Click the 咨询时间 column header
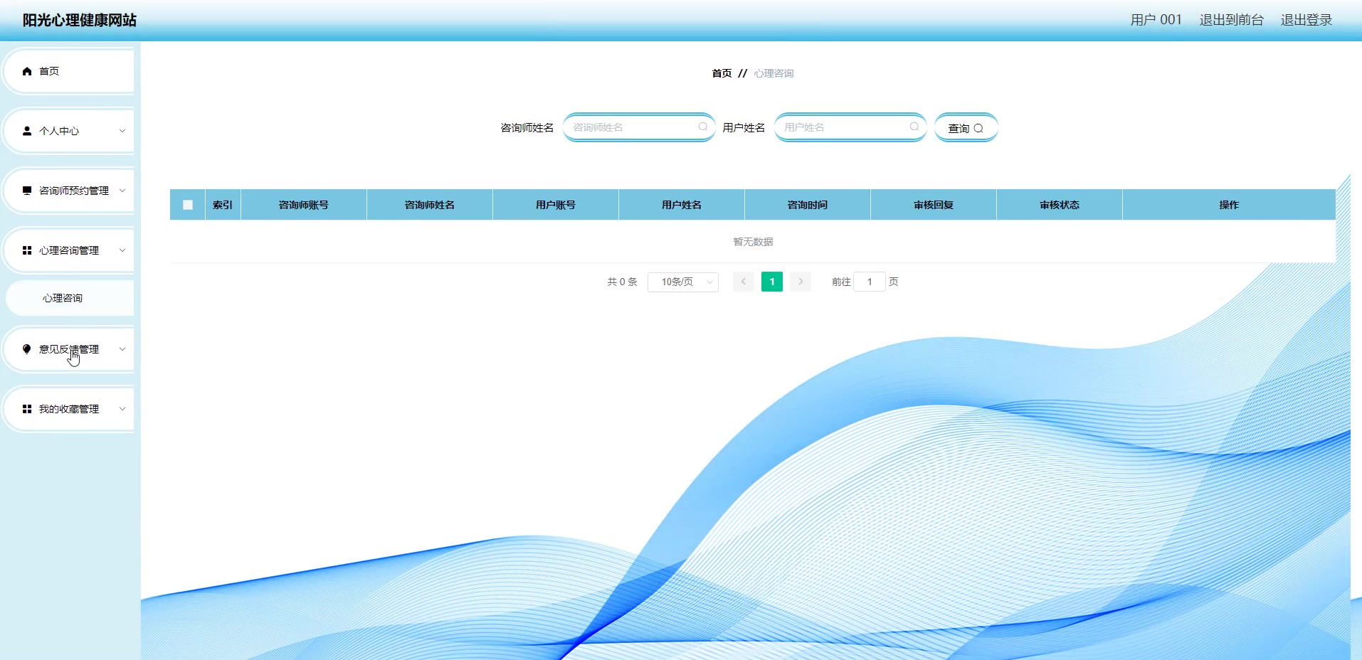Screen dimensions: 1362x660 click(808, 205)
